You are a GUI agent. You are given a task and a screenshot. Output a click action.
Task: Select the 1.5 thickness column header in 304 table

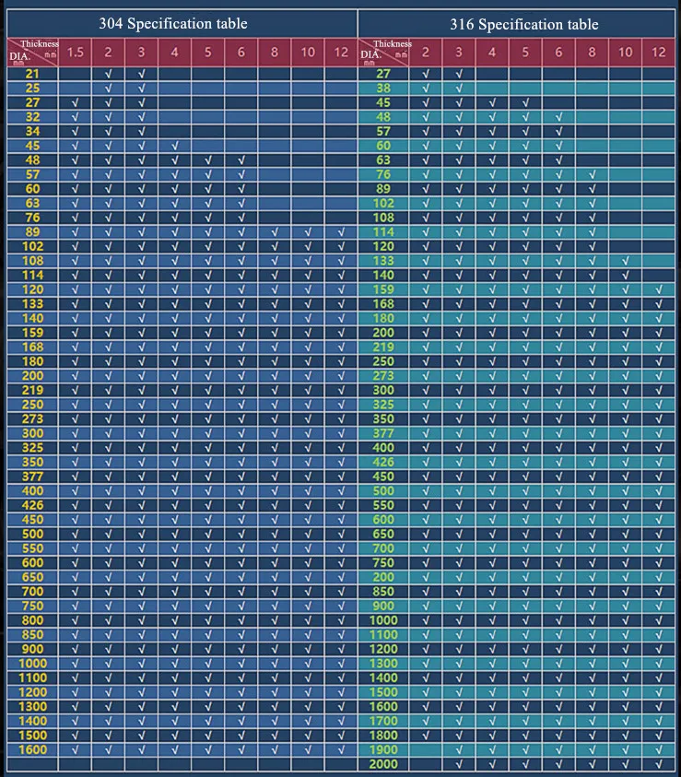coord(75,52)
